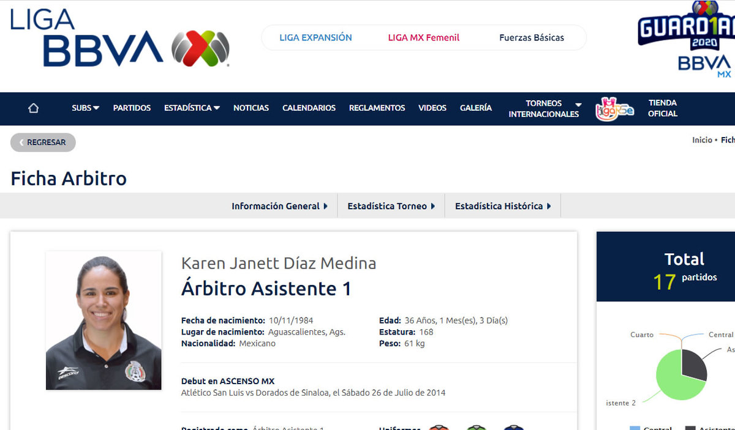This screenshot has width=735, height=430.
Task: Click the 17 partidos total count
Action: click(x=685, y=281)
